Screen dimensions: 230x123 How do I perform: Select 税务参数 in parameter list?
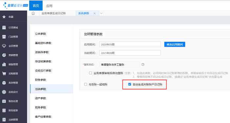point(40,108)
